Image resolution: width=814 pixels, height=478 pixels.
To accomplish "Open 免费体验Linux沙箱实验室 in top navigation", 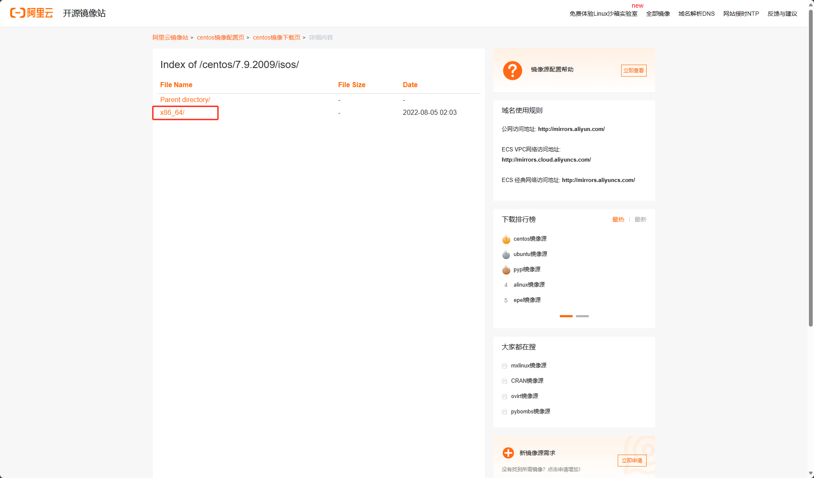I will pos(603,14).
